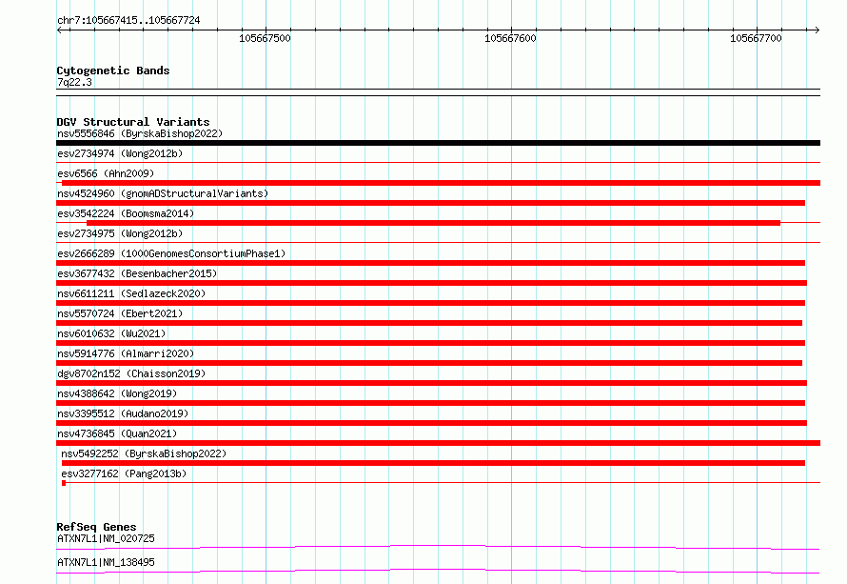This screenshot has width=847, height=584.
Task: Select the esv3677432 (Besenbacher2015) label
Action: 137,273
